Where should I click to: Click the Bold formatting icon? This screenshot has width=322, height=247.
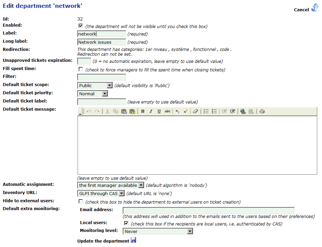[143, 111]
